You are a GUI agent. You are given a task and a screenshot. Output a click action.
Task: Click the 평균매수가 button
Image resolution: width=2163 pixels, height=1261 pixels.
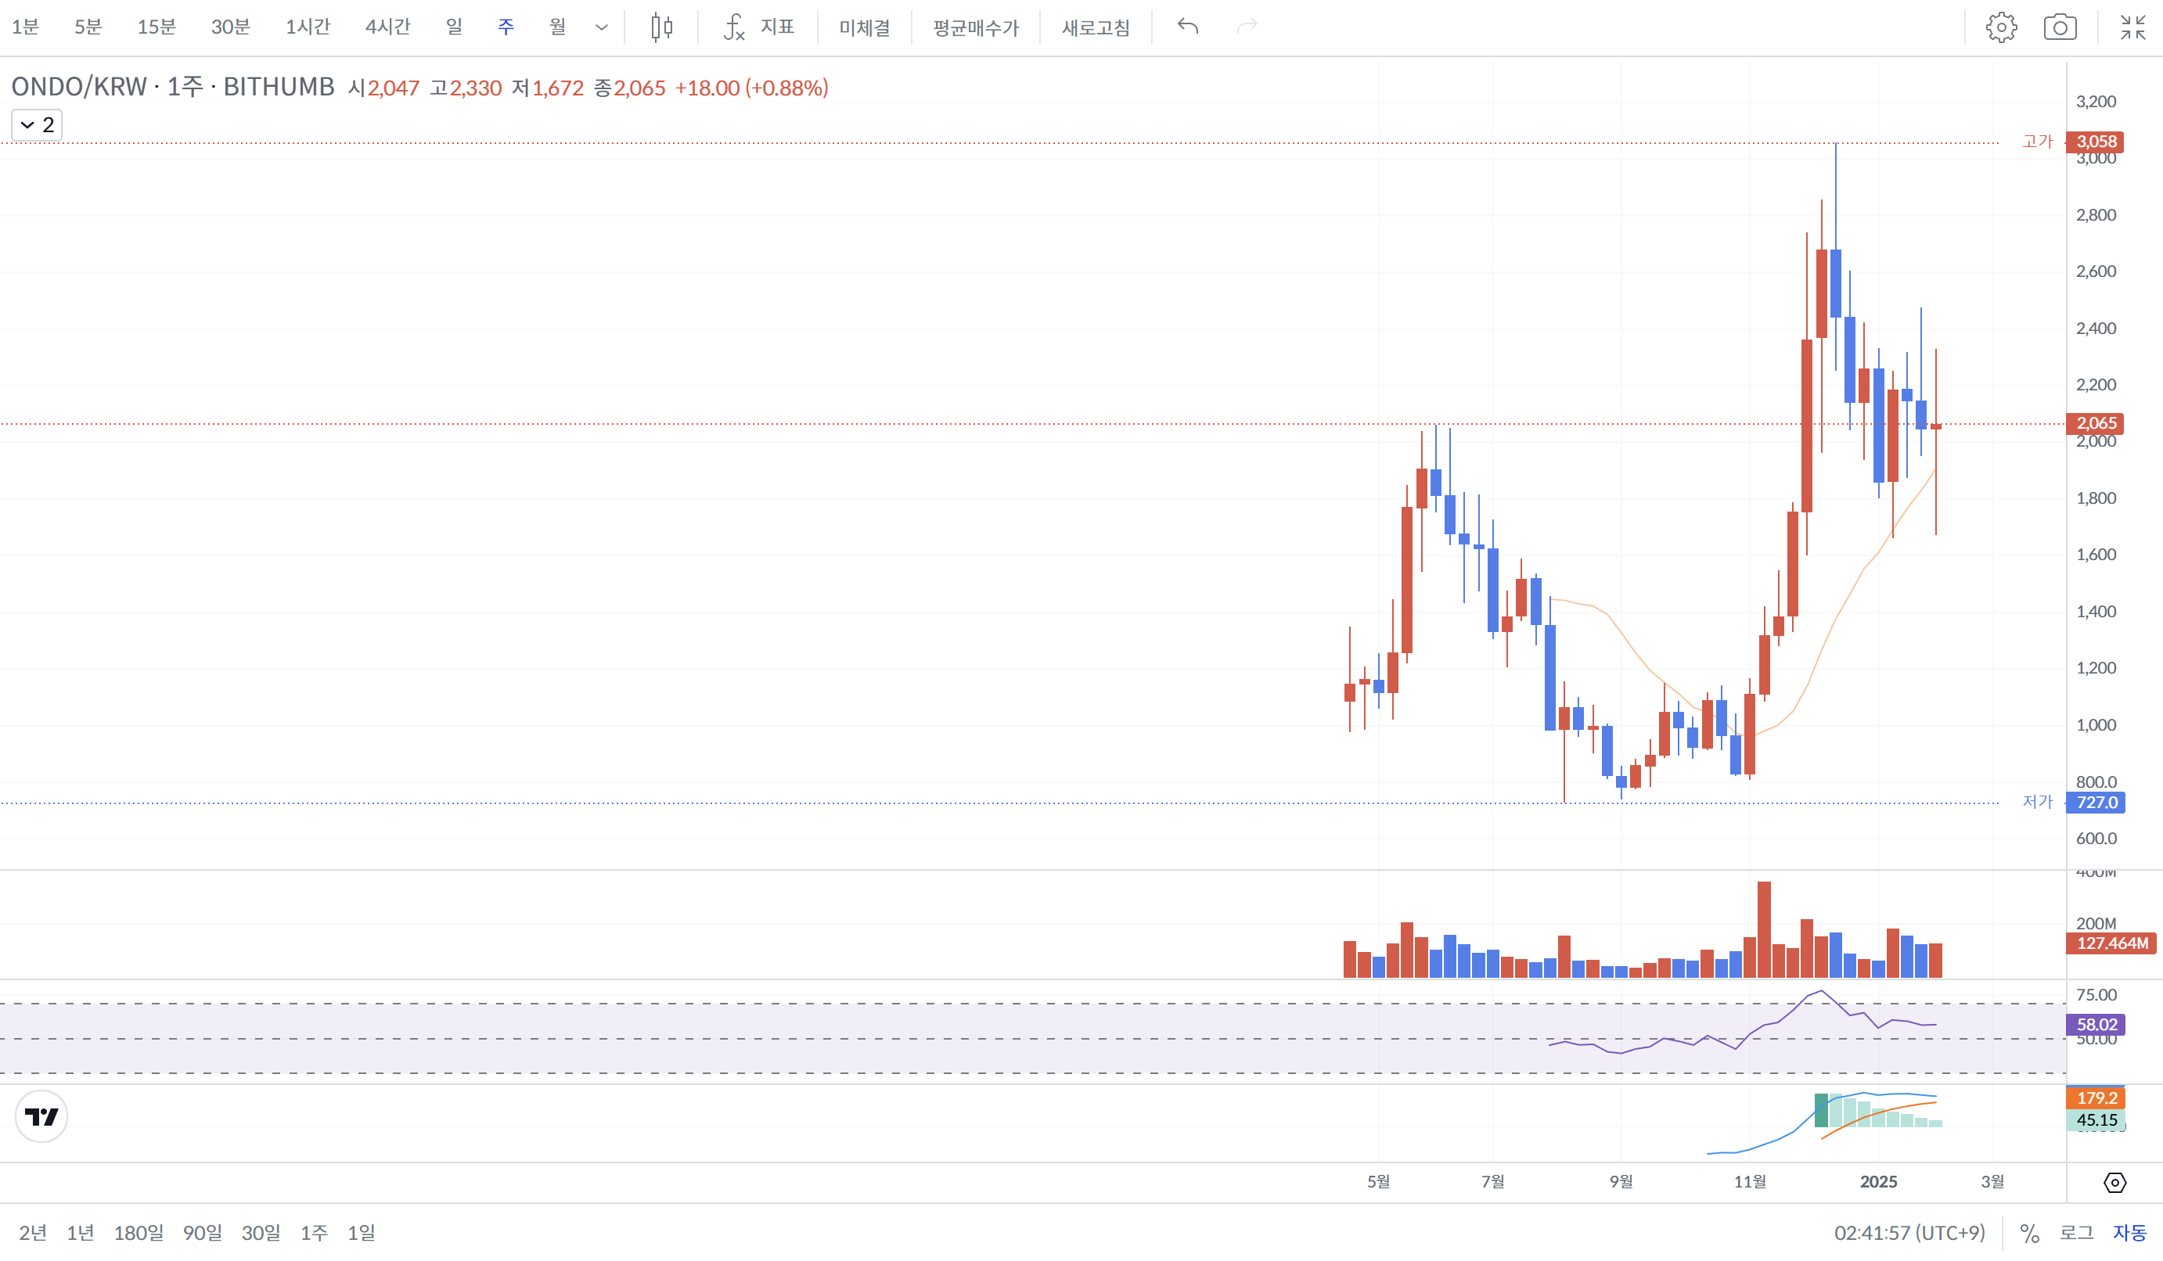tap(976, 27)
